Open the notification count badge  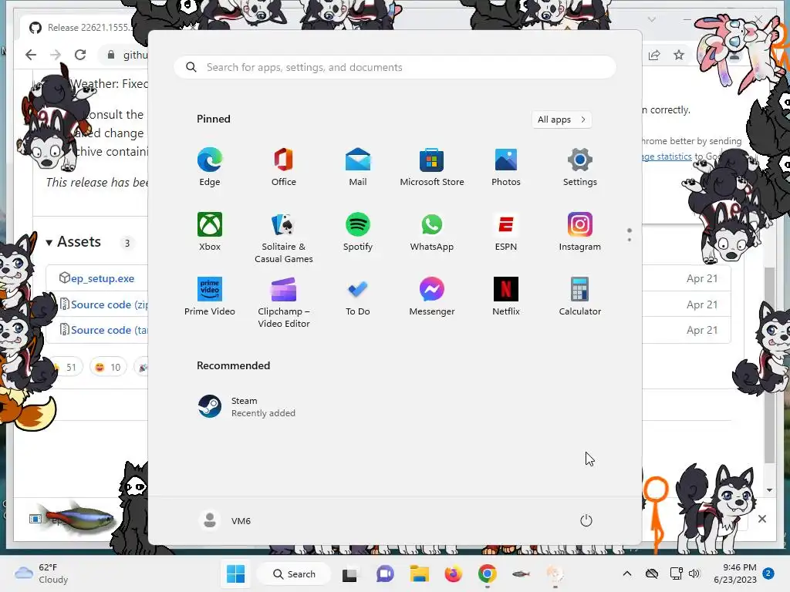pos(768,573)
